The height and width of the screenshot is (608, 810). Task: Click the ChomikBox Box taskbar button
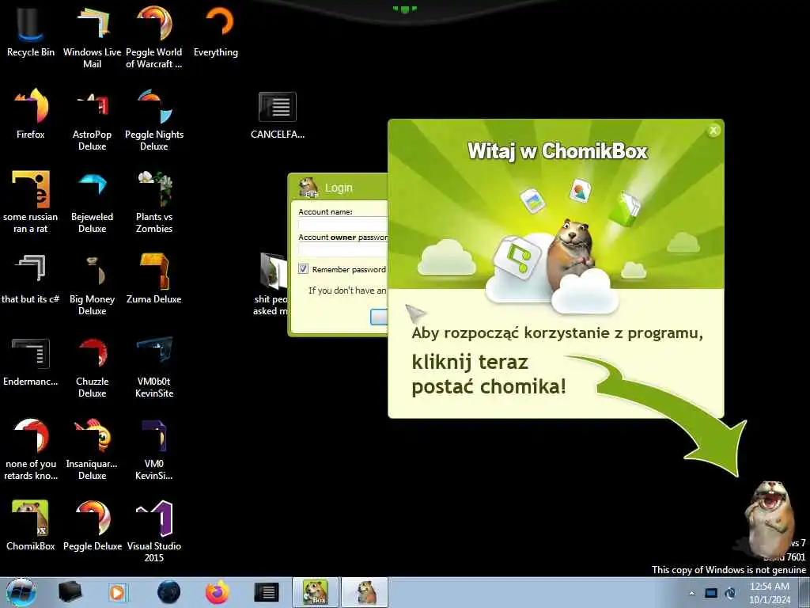click(x=315, y=592)
